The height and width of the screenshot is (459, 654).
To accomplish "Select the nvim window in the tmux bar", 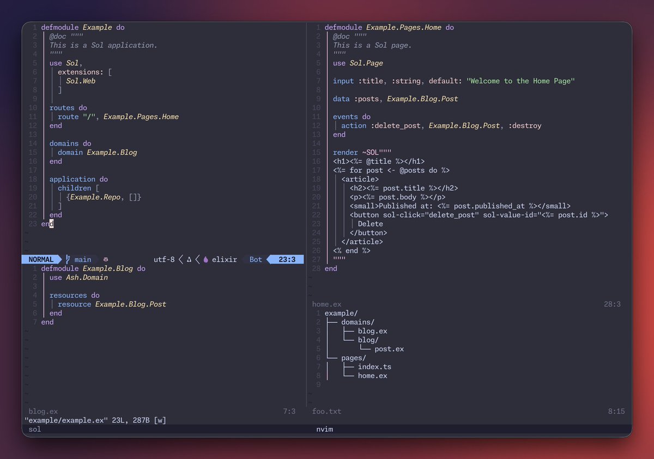I will coord(325,429).
